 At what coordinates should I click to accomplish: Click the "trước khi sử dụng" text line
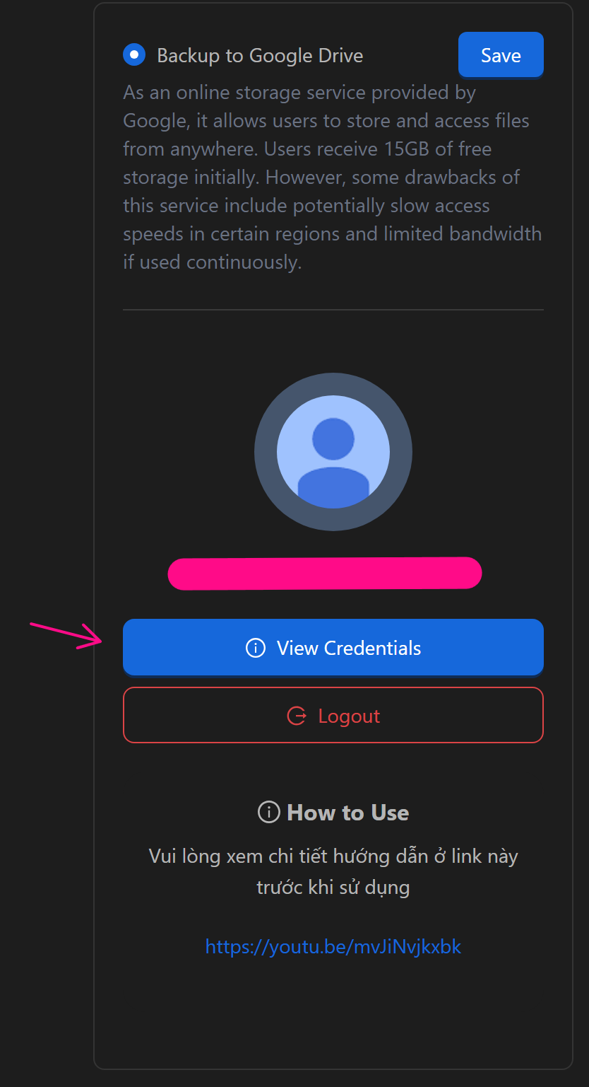pyautogui.click(x=333, y=887)
